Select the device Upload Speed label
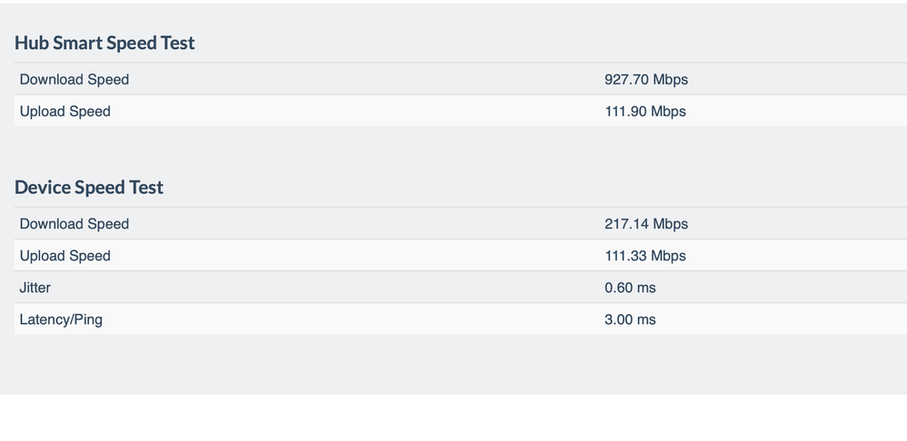 [x=65, y=256]
